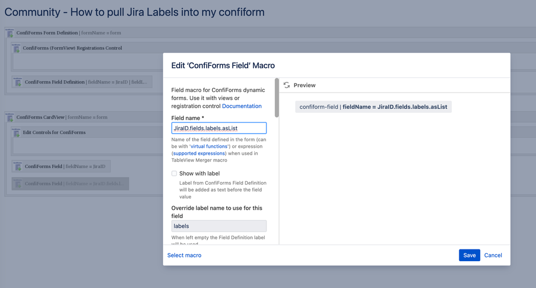Screen dimensions: 536x288
Task: Click the ConfiForms Form Definition header text
Action: 47,33
